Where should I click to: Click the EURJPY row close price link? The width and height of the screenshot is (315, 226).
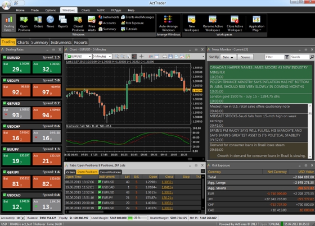coord(168,197)
